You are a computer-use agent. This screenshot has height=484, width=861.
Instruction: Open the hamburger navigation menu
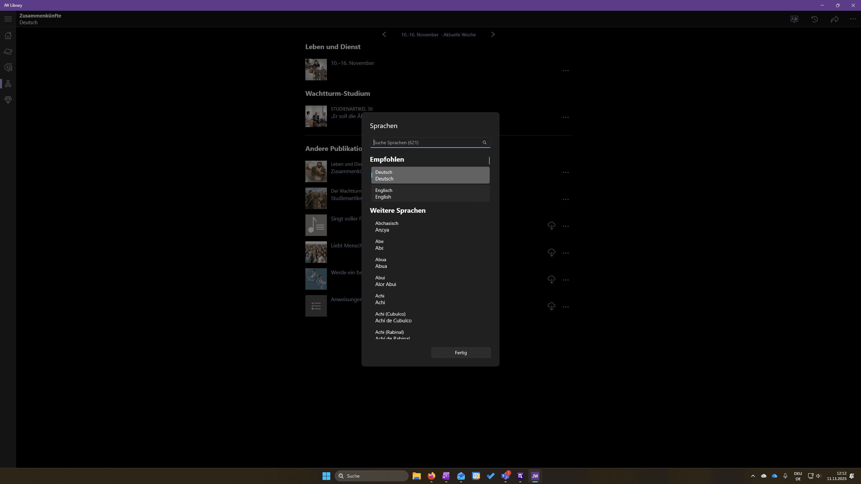[x=8, y=19]
